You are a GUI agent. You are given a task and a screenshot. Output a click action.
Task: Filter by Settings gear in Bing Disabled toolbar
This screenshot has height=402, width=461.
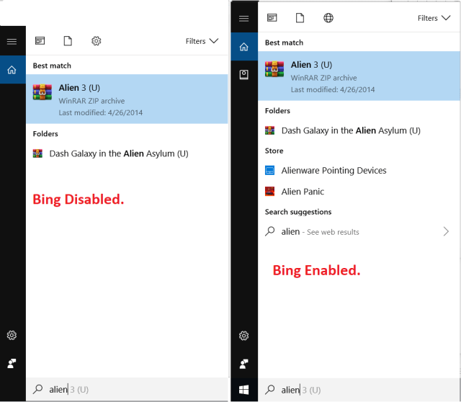(96, 41)
